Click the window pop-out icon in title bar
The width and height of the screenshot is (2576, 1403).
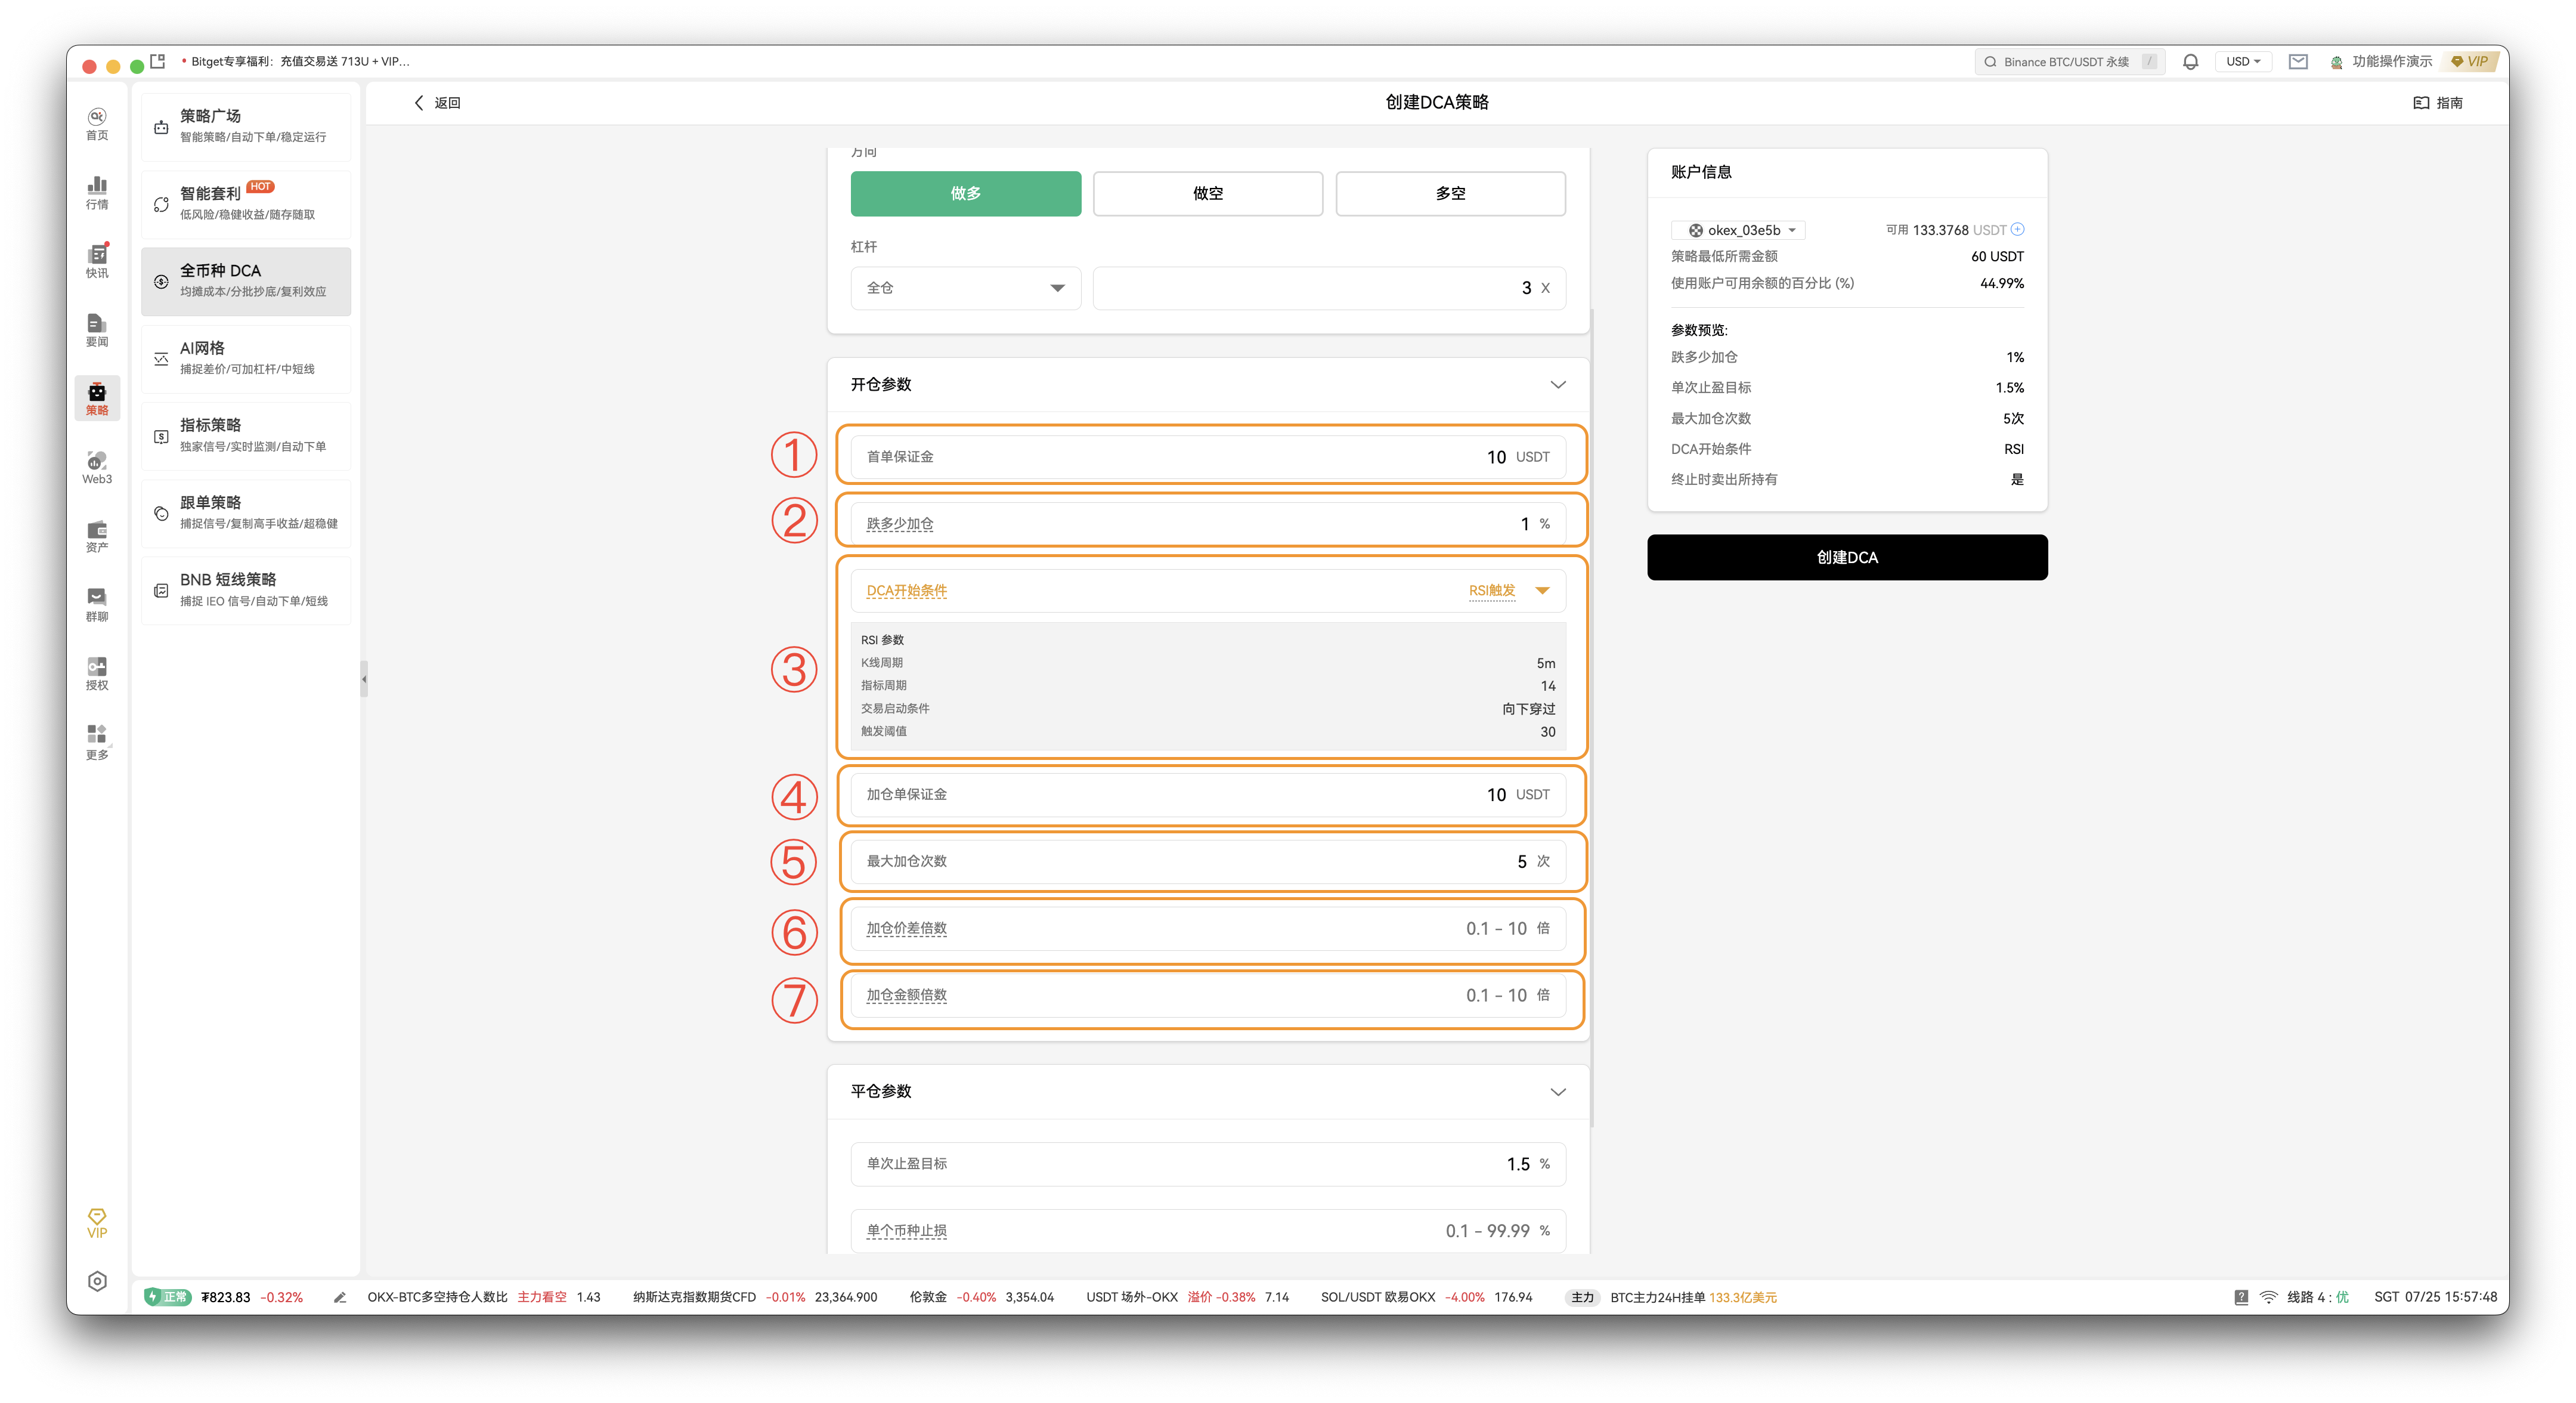pos(158,62)
